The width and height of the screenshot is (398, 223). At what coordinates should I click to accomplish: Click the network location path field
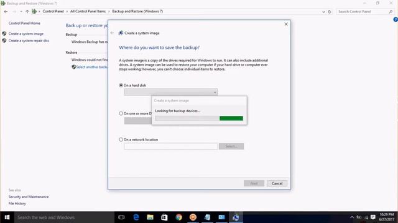(x=171, y=146)
